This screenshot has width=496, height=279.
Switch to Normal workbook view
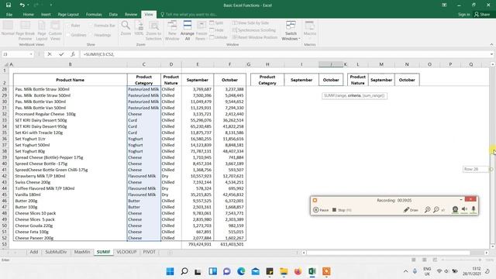(x=8, y=30)
